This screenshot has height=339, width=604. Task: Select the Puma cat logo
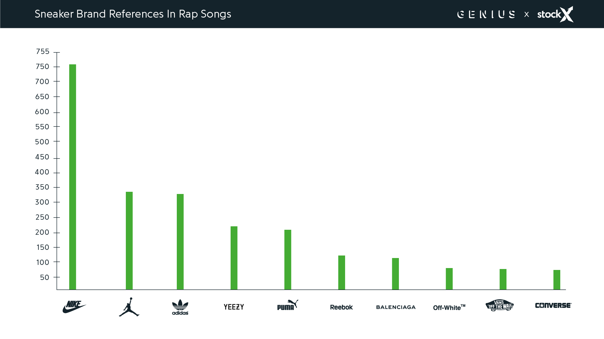tap(287, 305)
